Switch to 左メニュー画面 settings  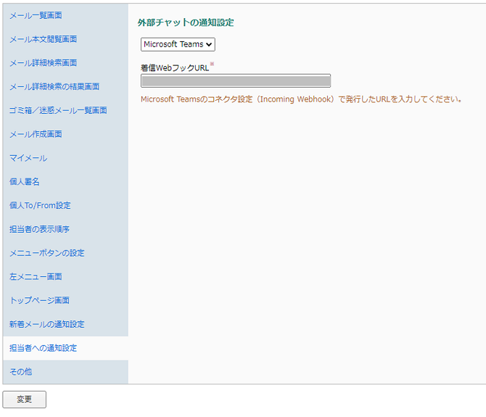[36, 277]
